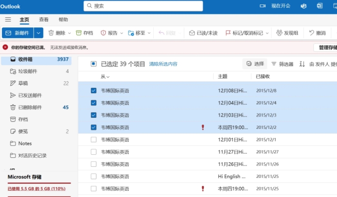Expand the Delete options dropdown arrow
Image resolution: width=337 pixels, height=197 pixels.
coord(69,33)
